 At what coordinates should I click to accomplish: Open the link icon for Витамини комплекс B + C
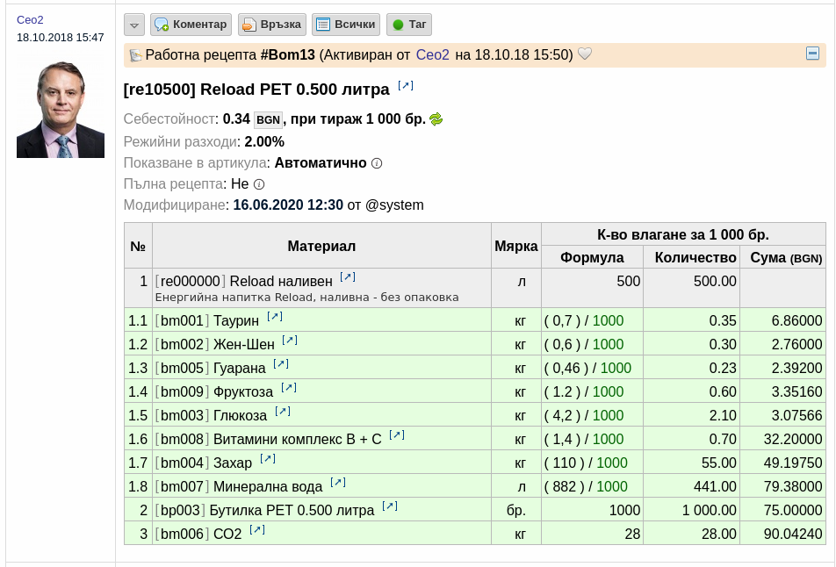tap(397, 434)
